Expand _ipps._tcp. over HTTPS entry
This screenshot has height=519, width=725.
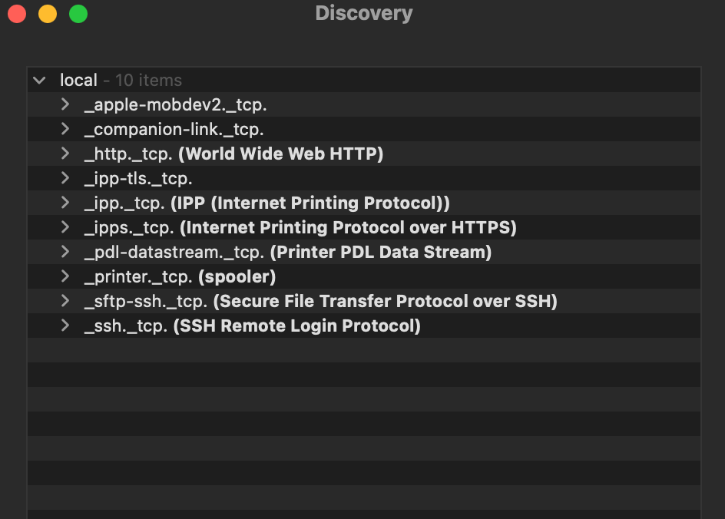[65, 227]
